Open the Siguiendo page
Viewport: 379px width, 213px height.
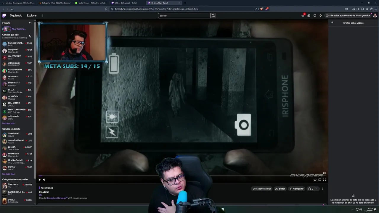(x=16, y=15)
